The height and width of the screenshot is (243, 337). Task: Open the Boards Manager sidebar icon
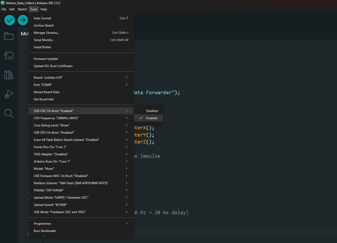pyautogui.click(x=9, y=55)
